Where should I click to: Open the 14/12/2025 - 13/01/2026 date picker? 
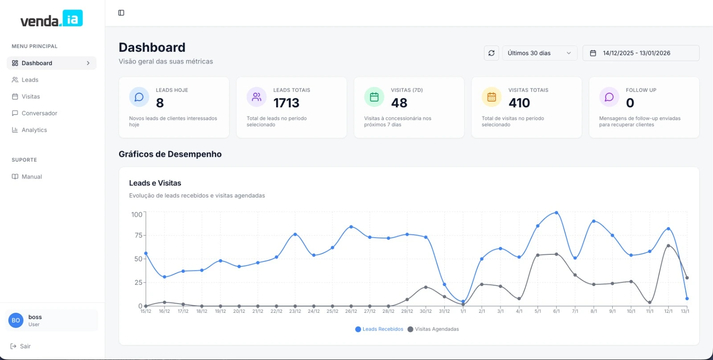(641, 53)
